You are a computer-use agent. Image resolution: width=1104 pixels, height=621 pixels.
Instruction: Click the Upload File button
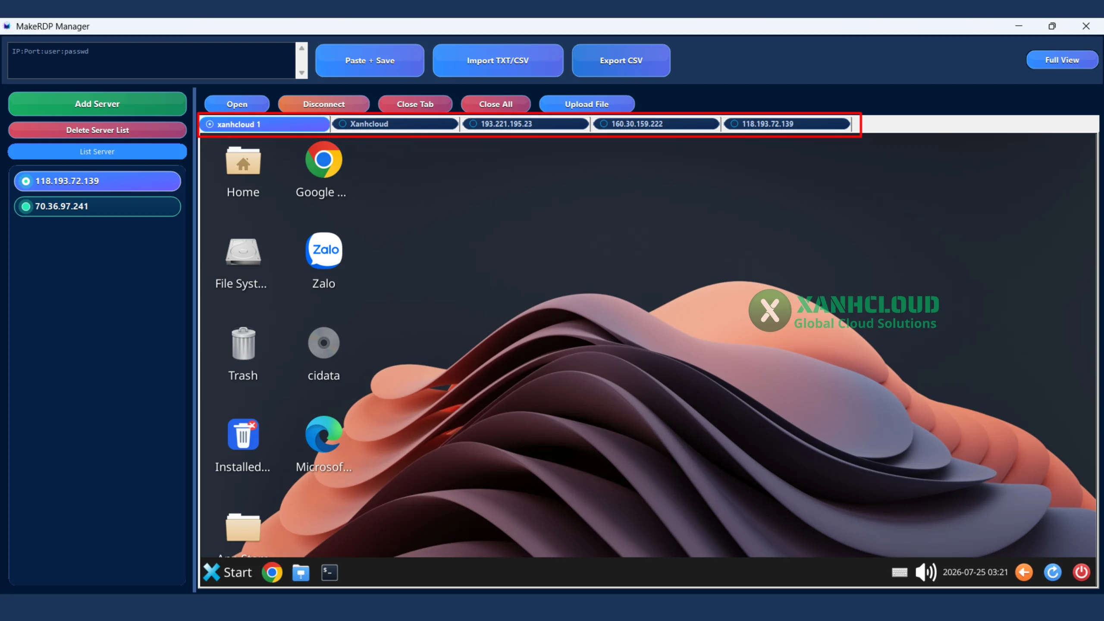(586, 104)
